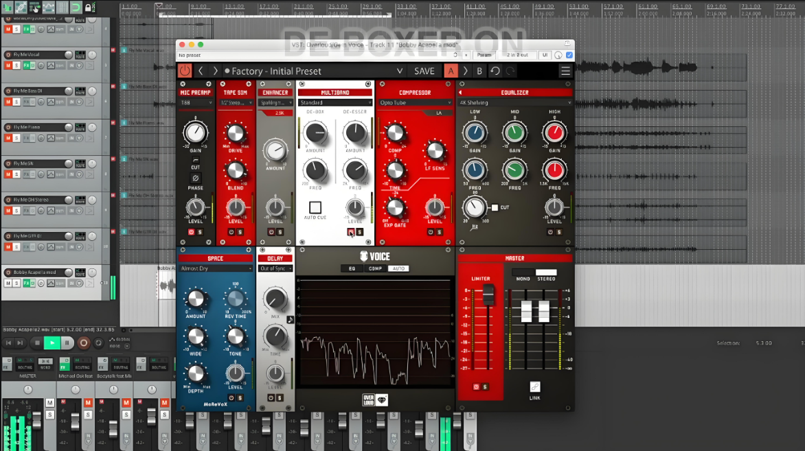
Task: Click the Compressor LA mode label
Action: pyautogui.click(x=439, y=113)
